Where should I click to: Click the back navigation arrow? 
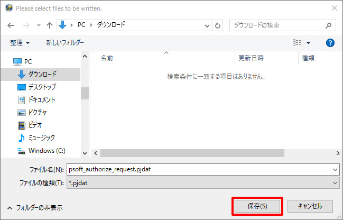pos(11,25)
